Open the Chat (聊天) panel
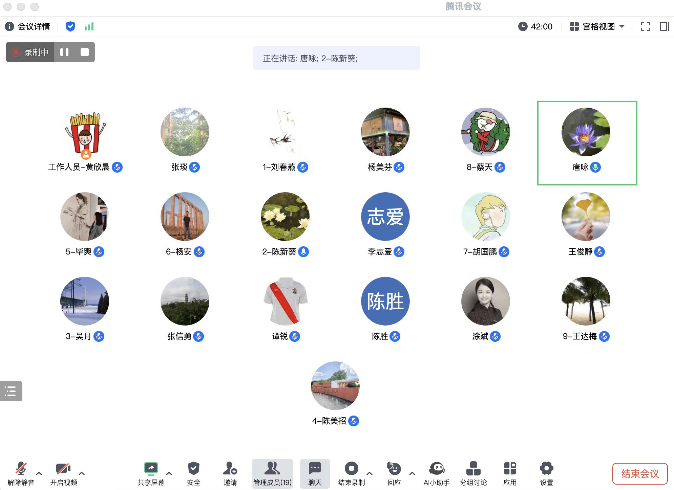The image size is (674, 490). click(315, 473)
